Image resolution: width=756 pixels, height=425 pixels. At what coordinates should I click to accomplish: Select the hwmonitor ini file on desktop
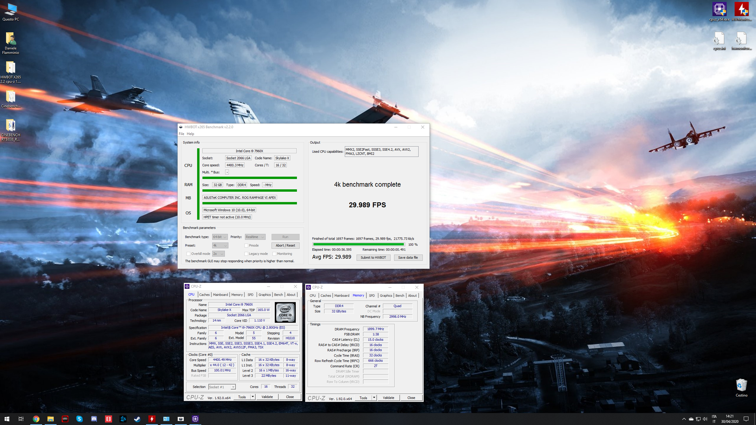pos(741,41)
